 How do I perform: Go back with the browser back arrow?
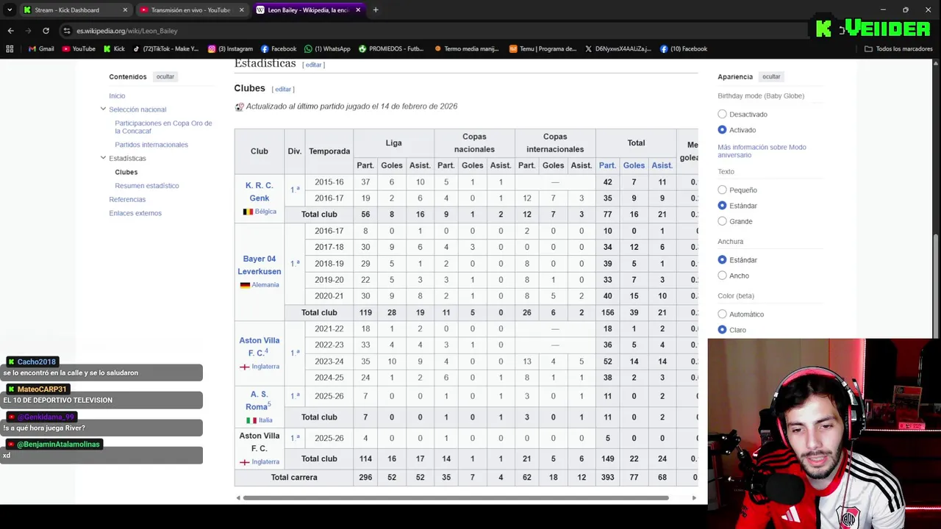coord(10,31)
